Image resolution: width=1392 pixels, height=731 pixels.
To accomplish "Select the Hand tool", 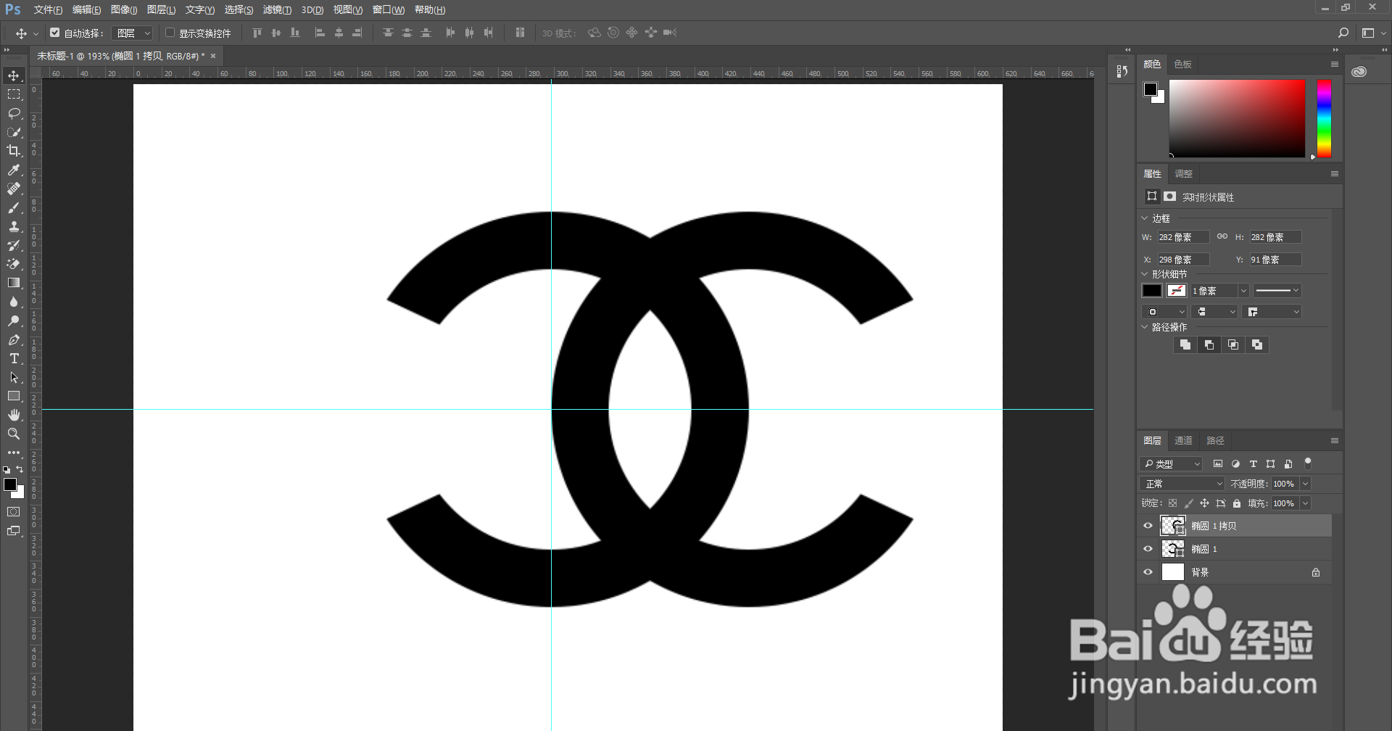I will click(14, 415).
